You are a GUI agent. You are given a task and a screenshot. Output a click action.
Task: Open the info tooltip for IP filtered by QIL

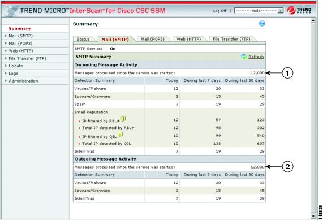tap(120, 135)
